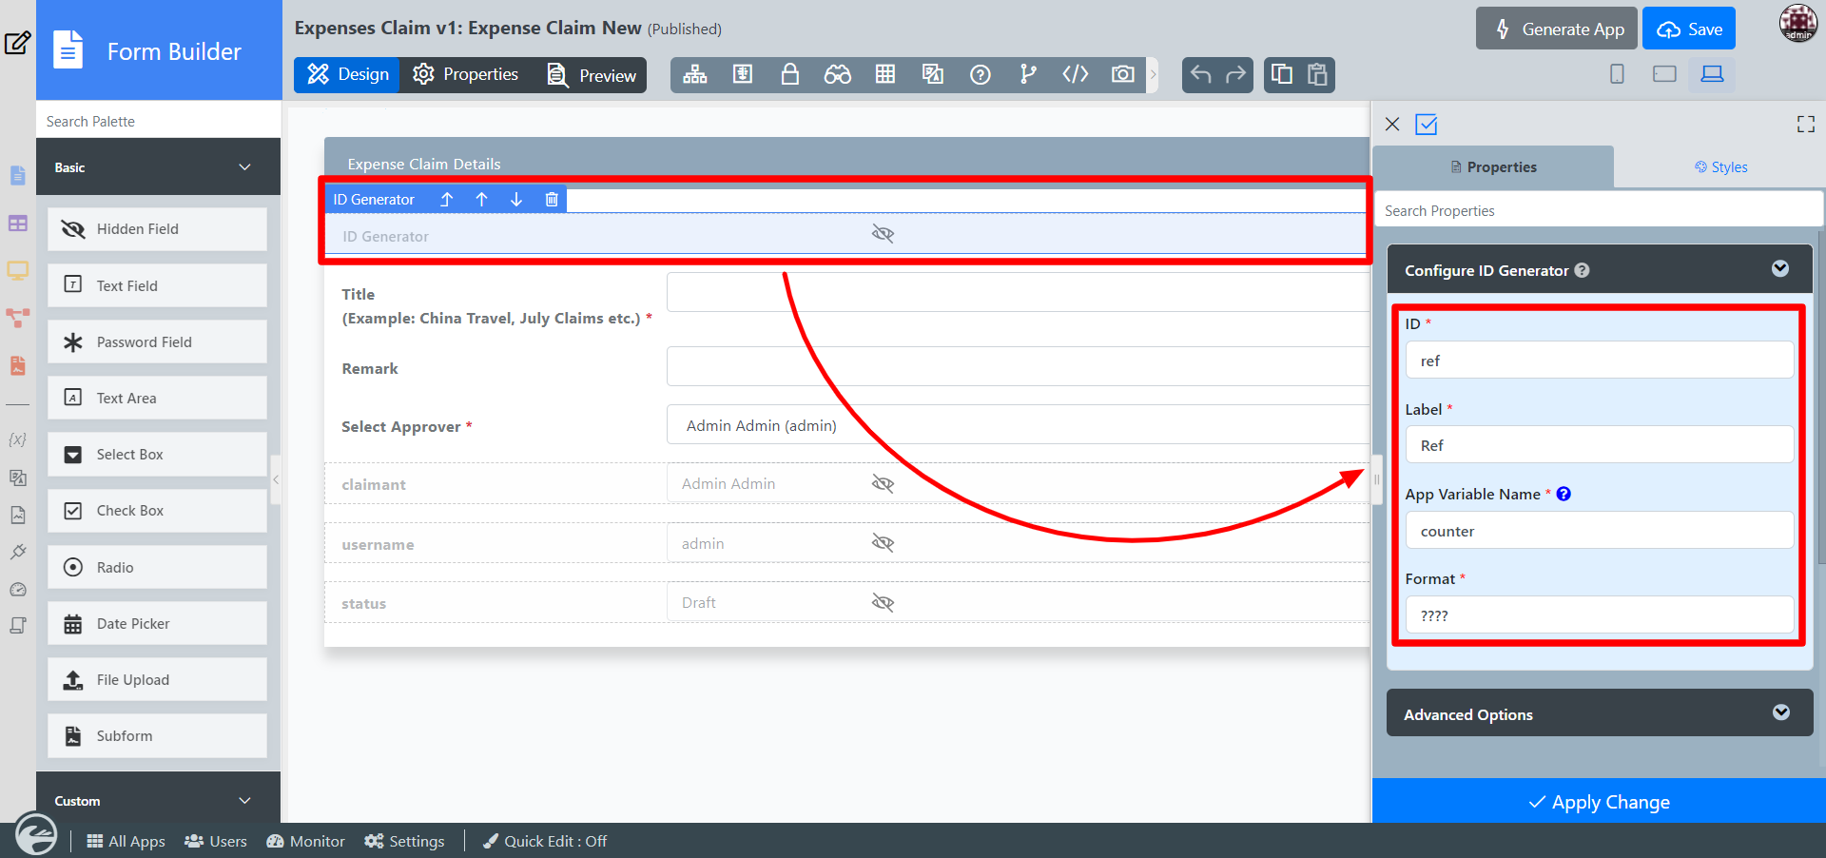Open Monitor in bottom bar
The height and width of the screenshot is (858, 1826).
point(305,841)
